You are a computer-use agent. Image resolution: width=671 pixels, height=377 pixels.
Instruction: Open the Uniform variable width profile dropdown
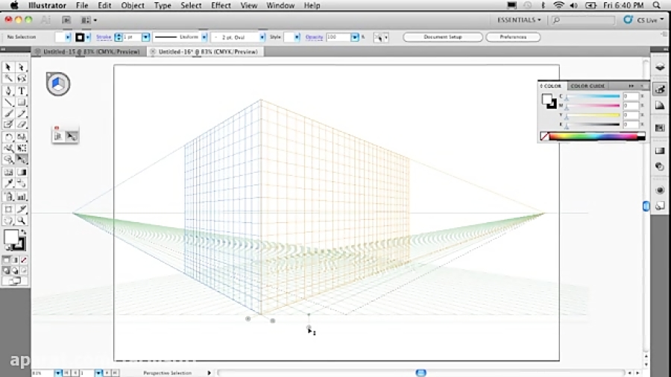tap(204, 37)
